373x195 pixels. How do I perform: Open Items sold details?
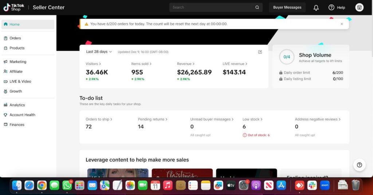tap(141, 64)
